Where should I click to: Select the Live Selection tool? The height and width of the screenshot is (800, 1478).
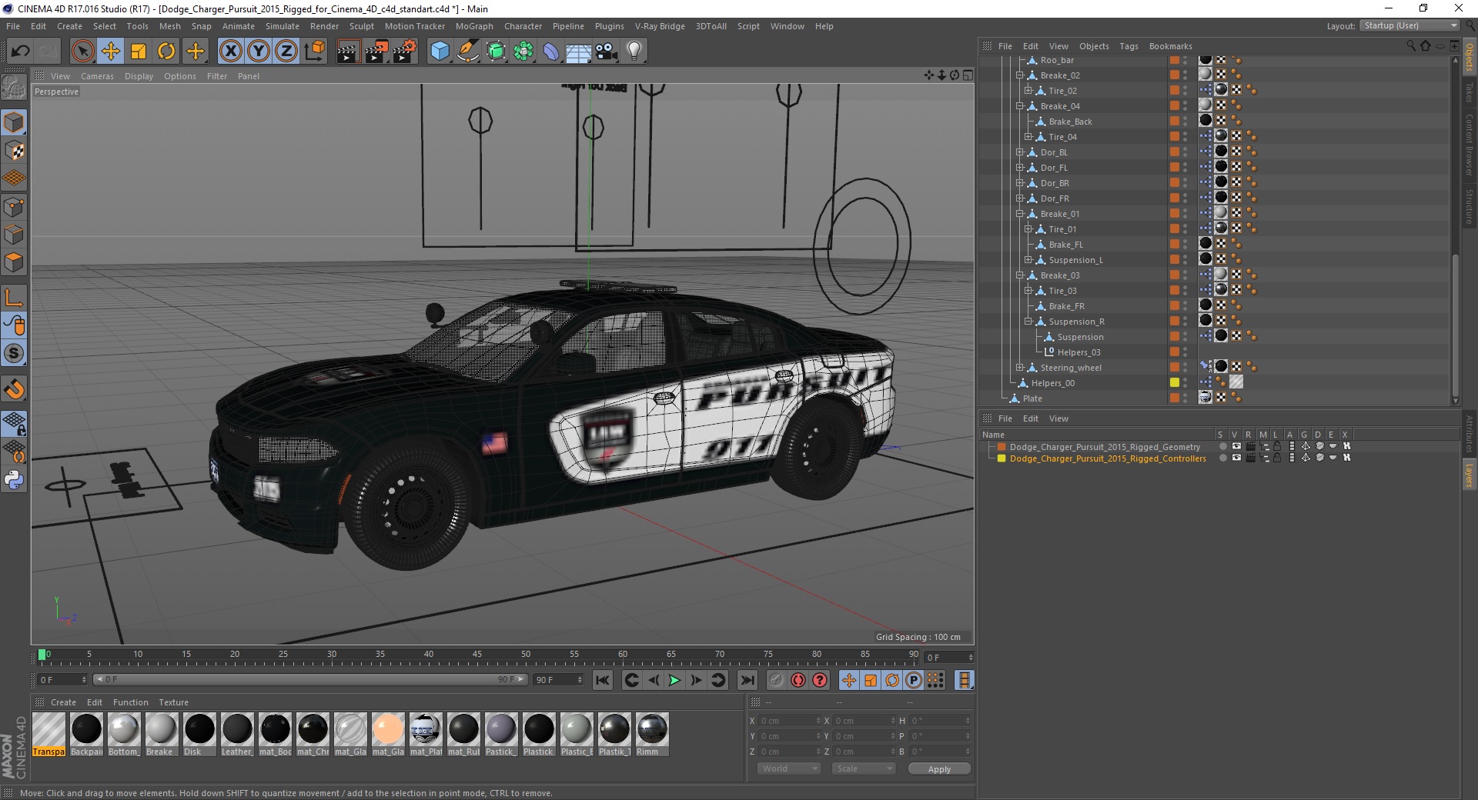click(x=82, y=52)
